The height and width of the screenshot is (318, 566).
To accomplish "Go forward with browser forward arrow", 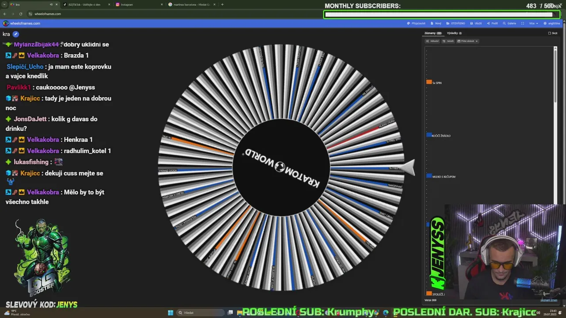I will coord(12,14).
